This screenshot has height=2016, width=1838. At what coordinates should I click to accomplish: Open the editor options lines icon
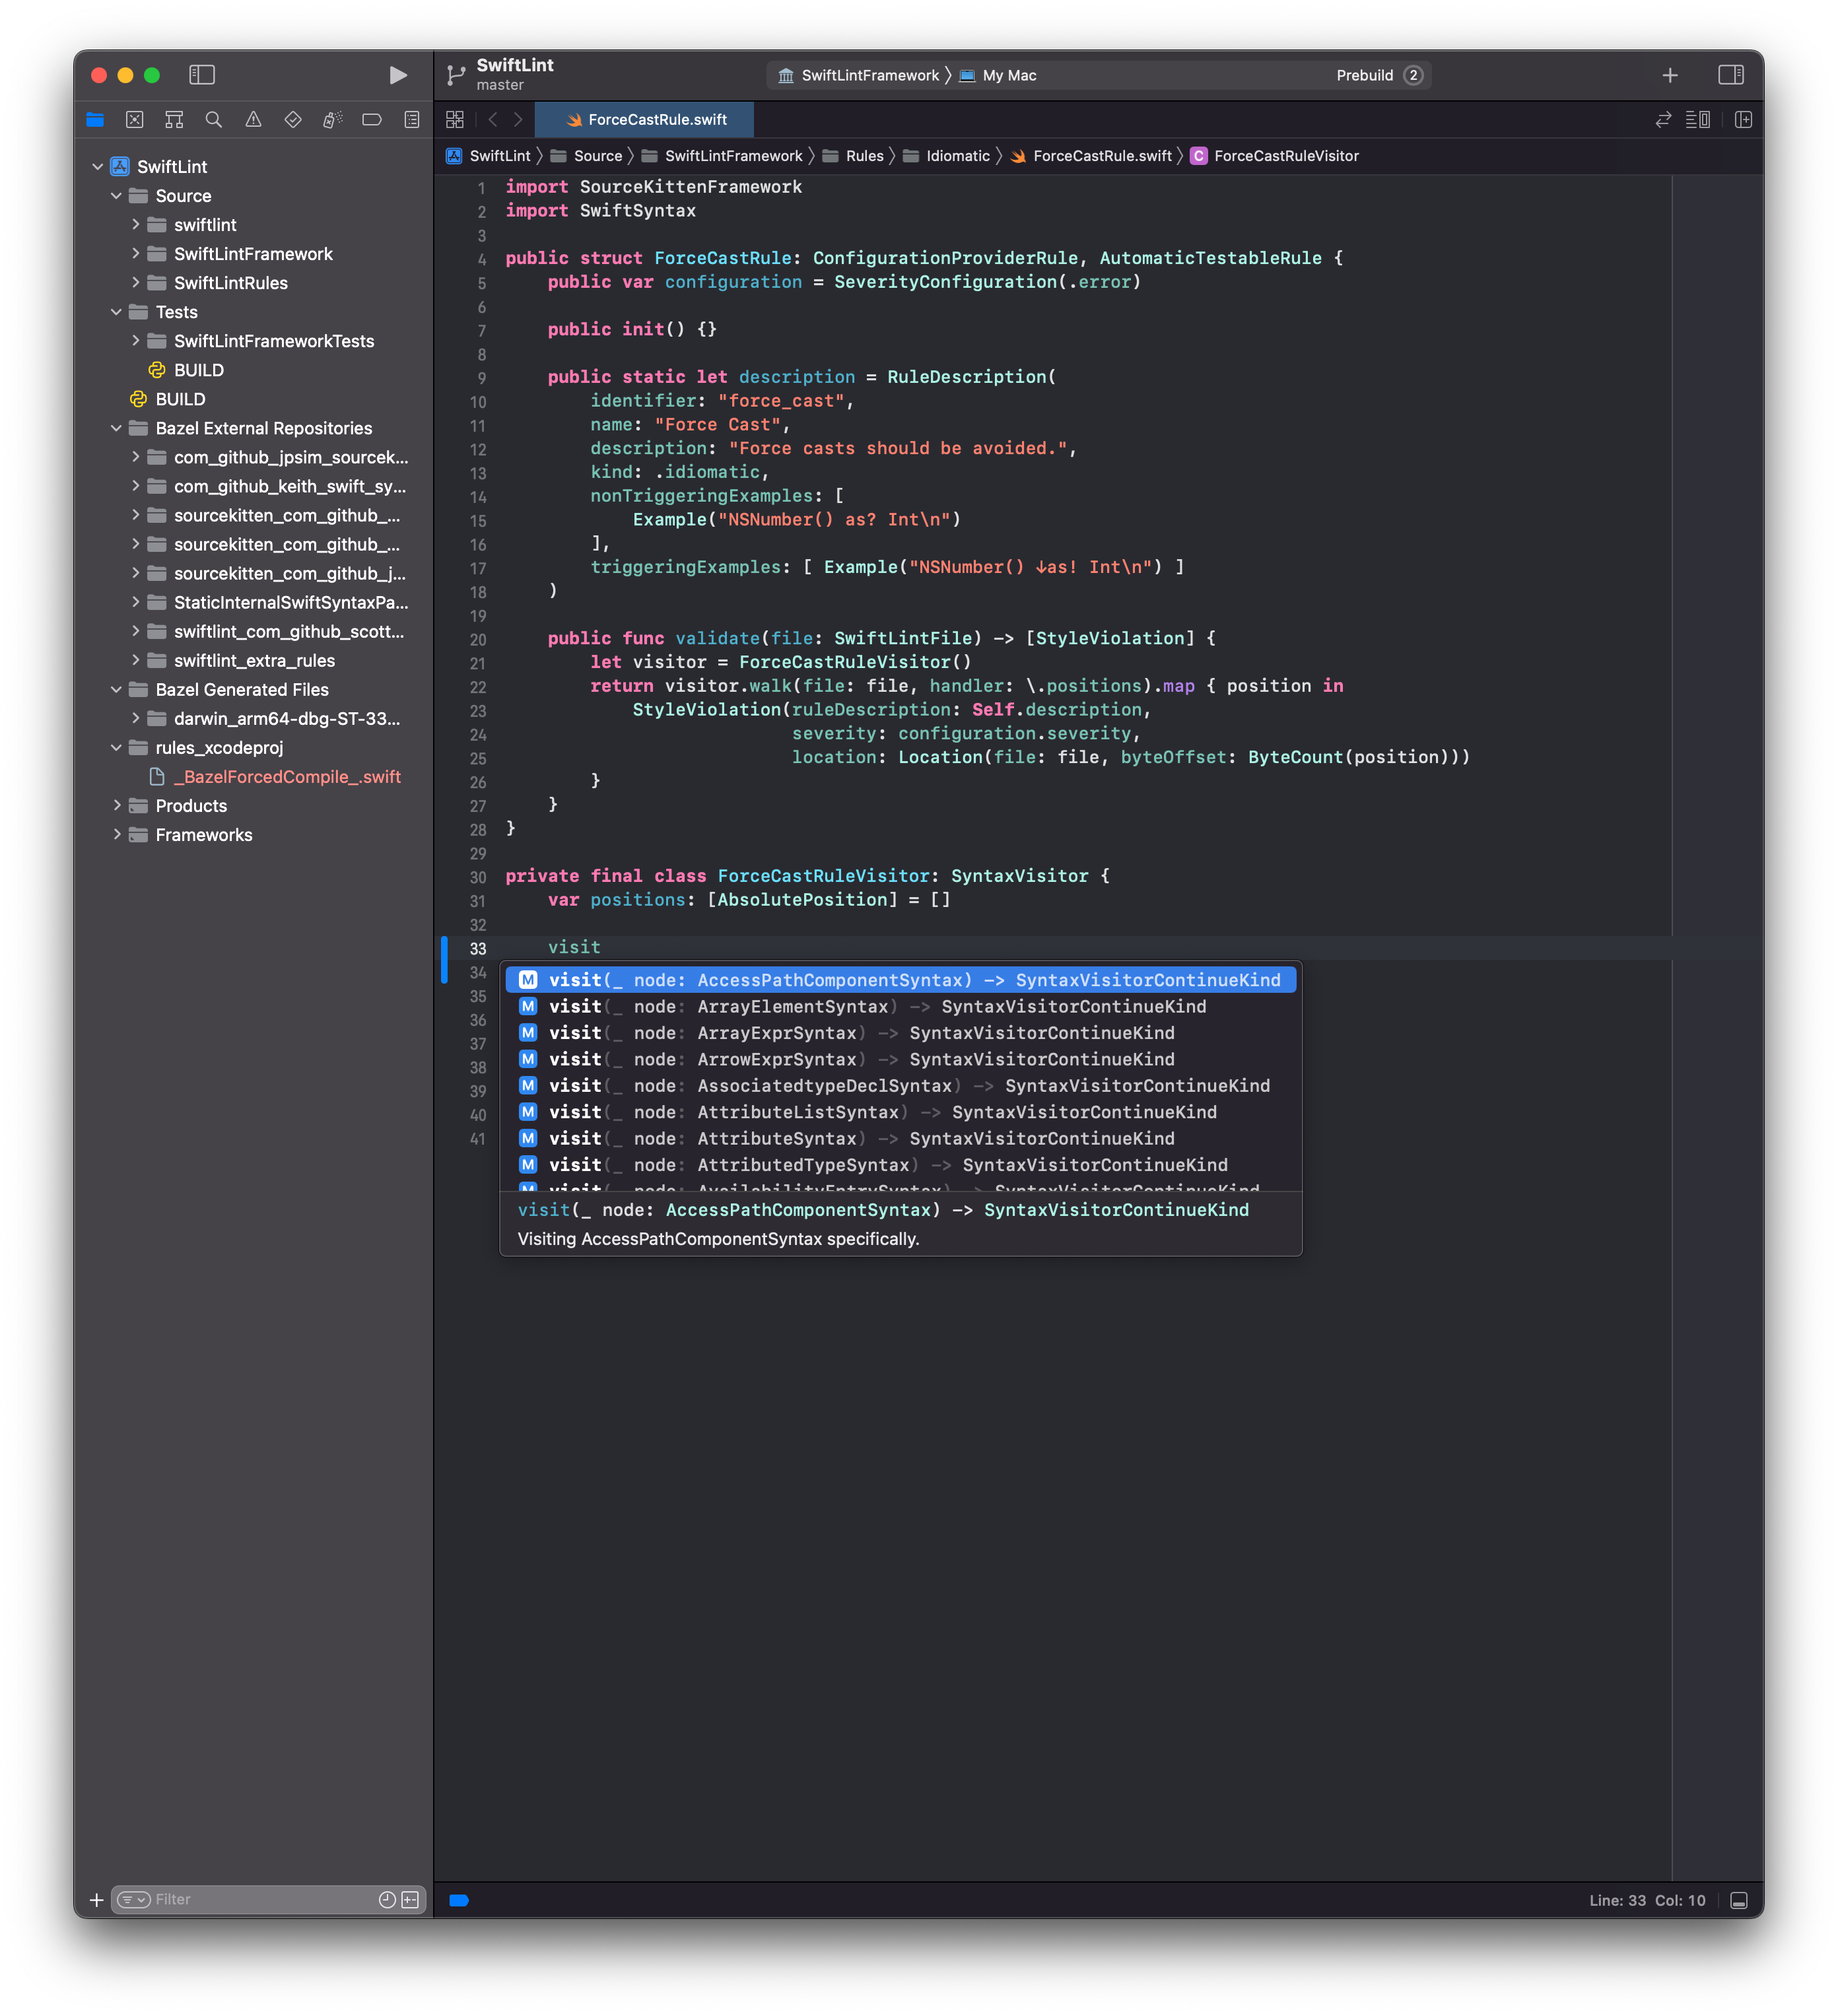(x=1697, y=120)
